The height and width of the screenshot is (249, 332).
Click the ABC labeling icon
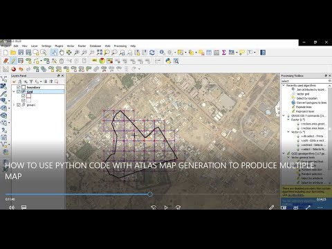pyautogui.click(x=94, y=61)
